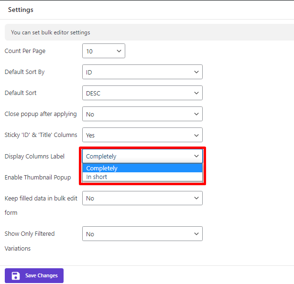Open the Count Per Page dropdown
Screen dimensions: 294x284
(104, 51)
